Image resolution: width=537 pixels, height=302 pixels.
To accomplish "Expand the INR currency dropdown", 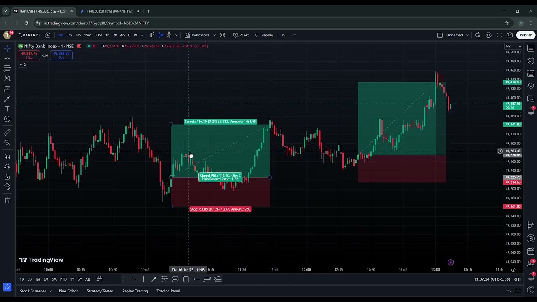I will [513, 46].
